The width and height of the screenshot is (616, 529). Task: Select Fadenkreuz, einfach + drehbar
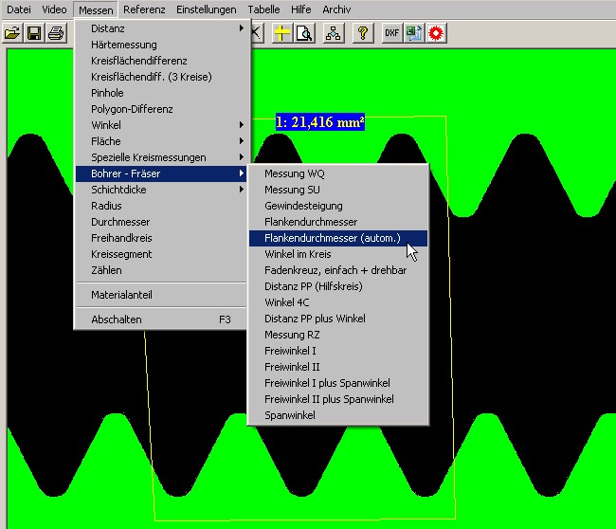point(338,270)
